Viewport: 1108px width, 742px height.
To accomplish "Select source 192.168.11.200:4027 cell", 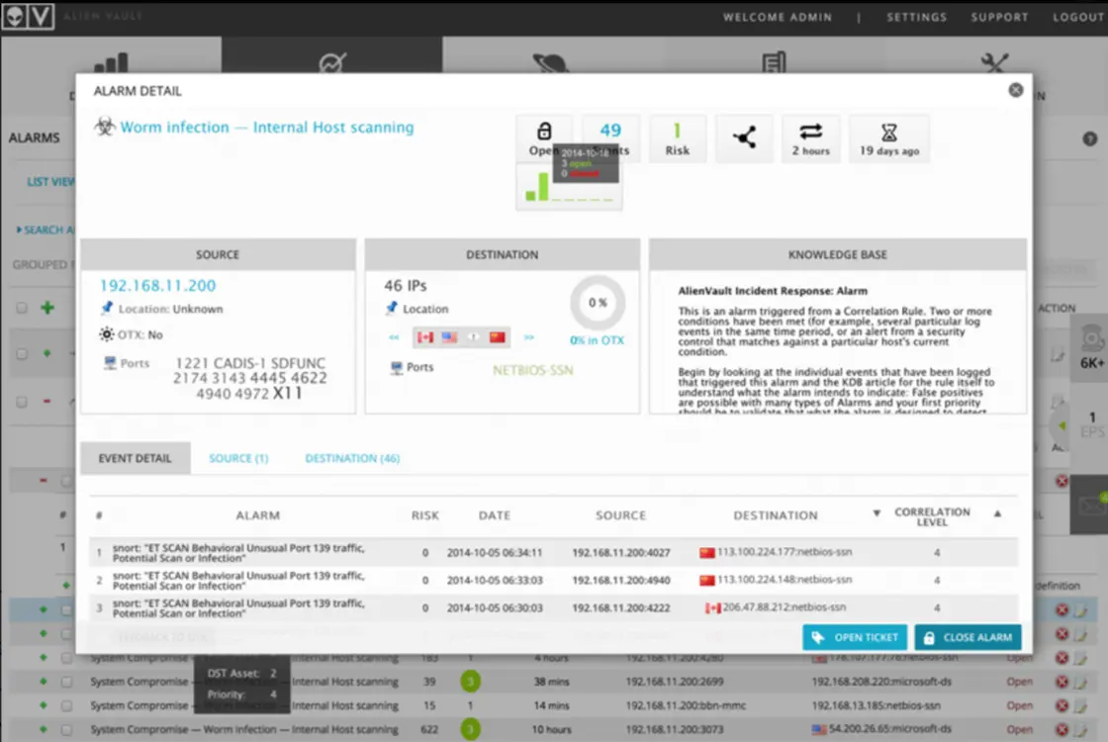I will click(x=621, y=553).
